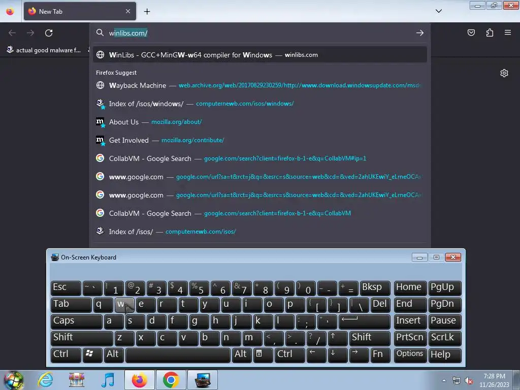Viewport: 520px width, 390px height.
Task: Open the network tray icon
Action: [x=457, y=380]
